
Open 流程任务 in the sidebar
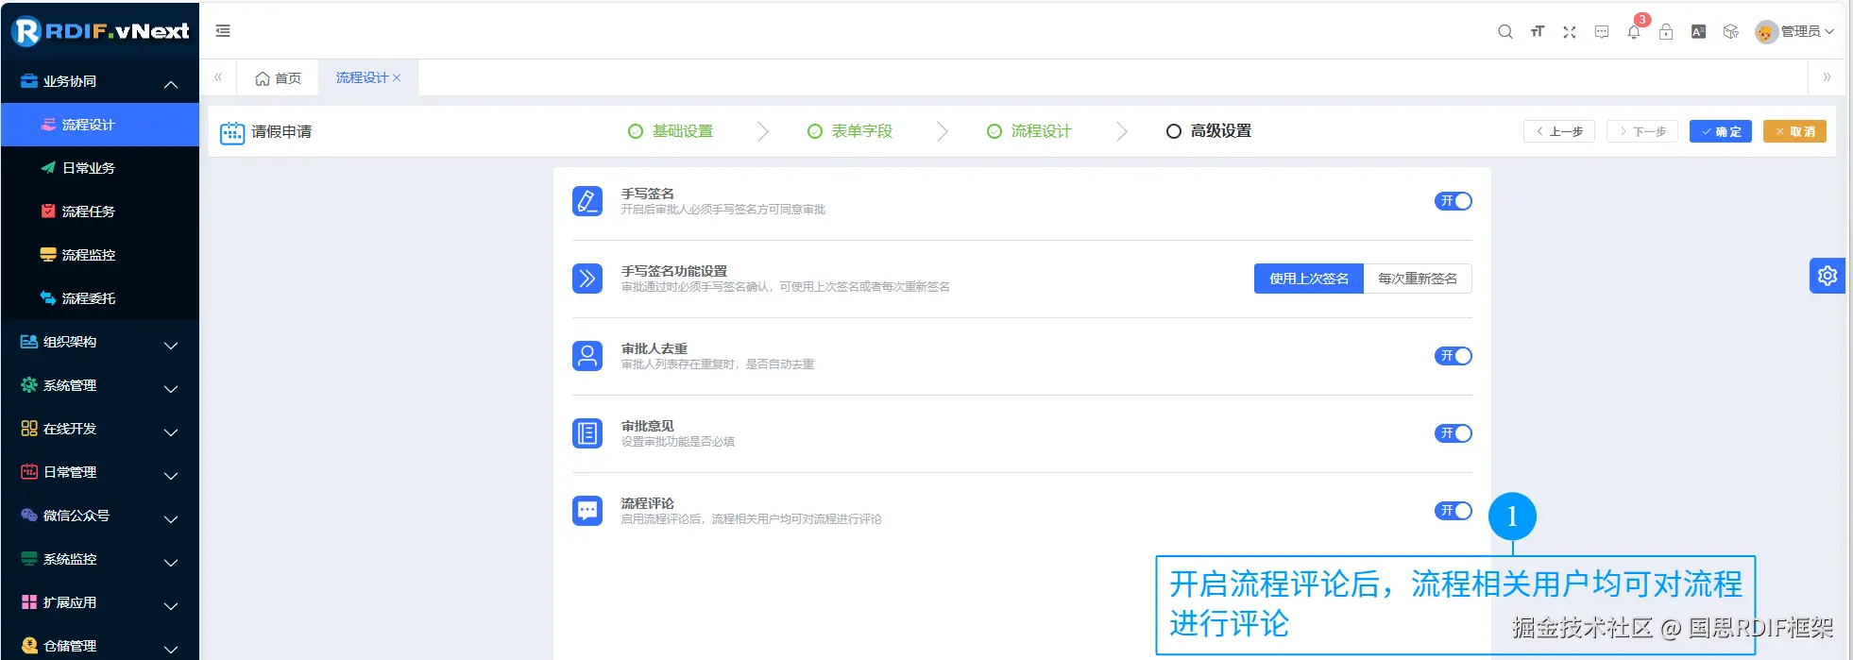point(100,212)
